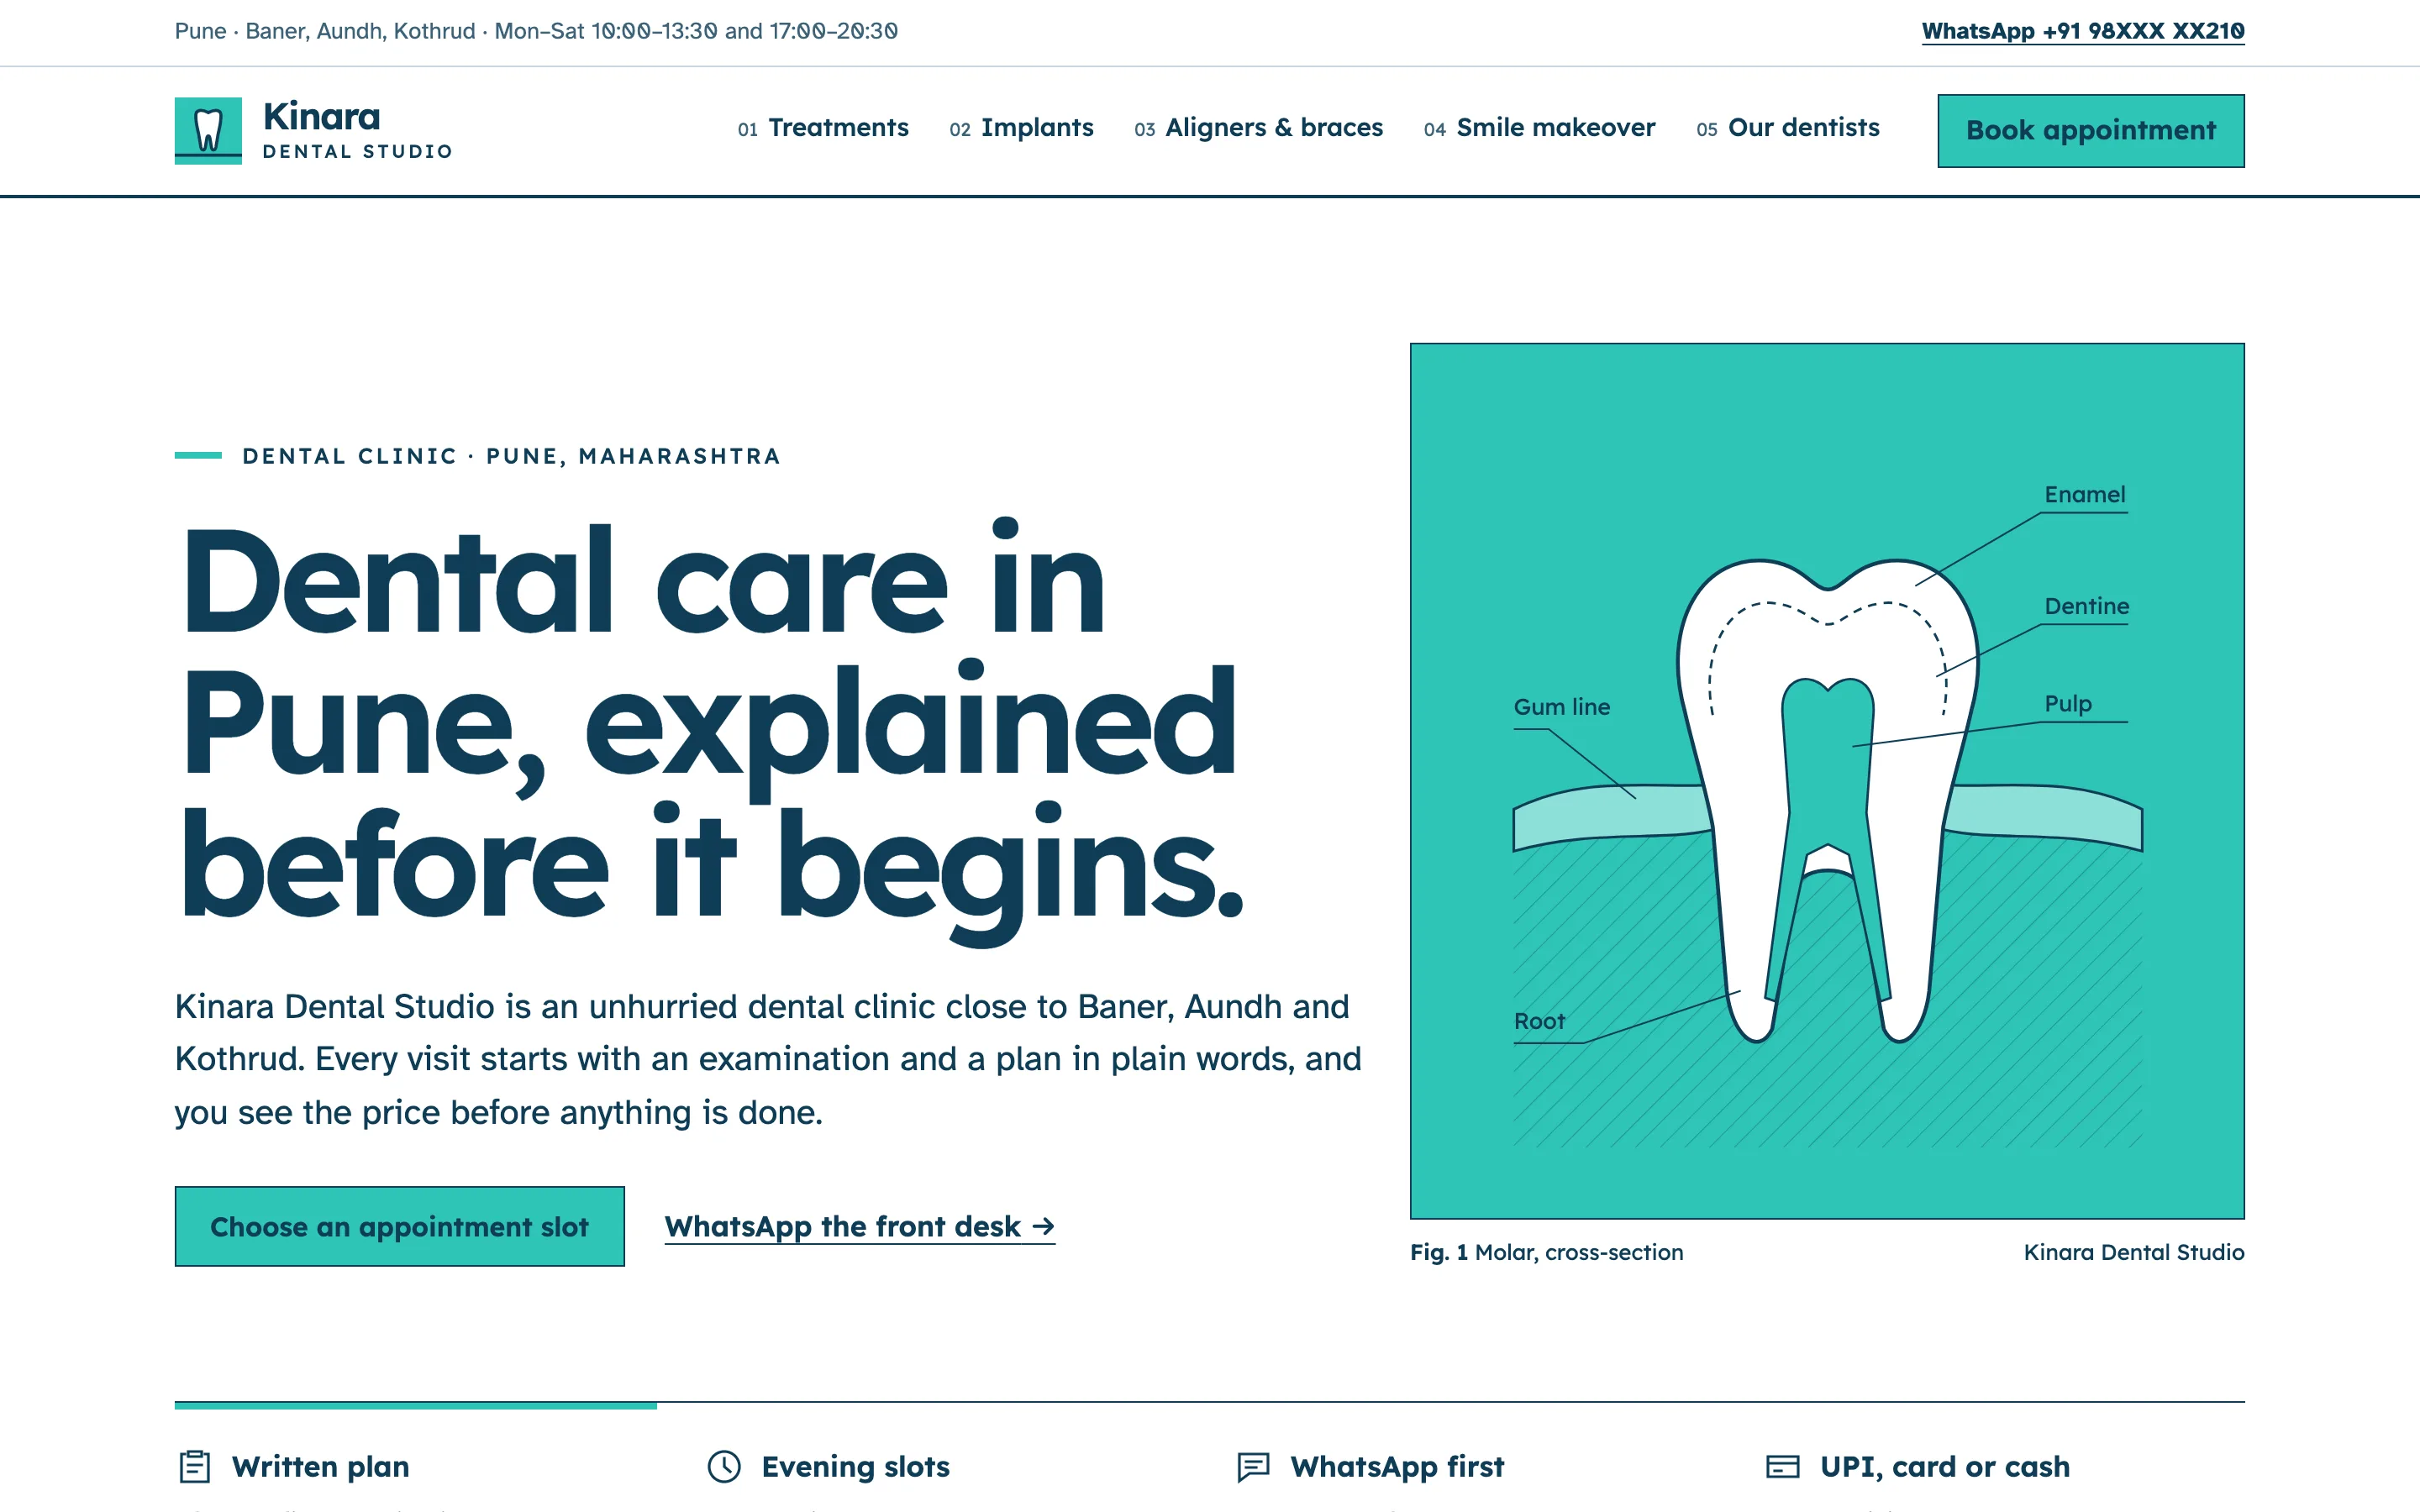Click the UPI card payment icon

[1782, 1466]
